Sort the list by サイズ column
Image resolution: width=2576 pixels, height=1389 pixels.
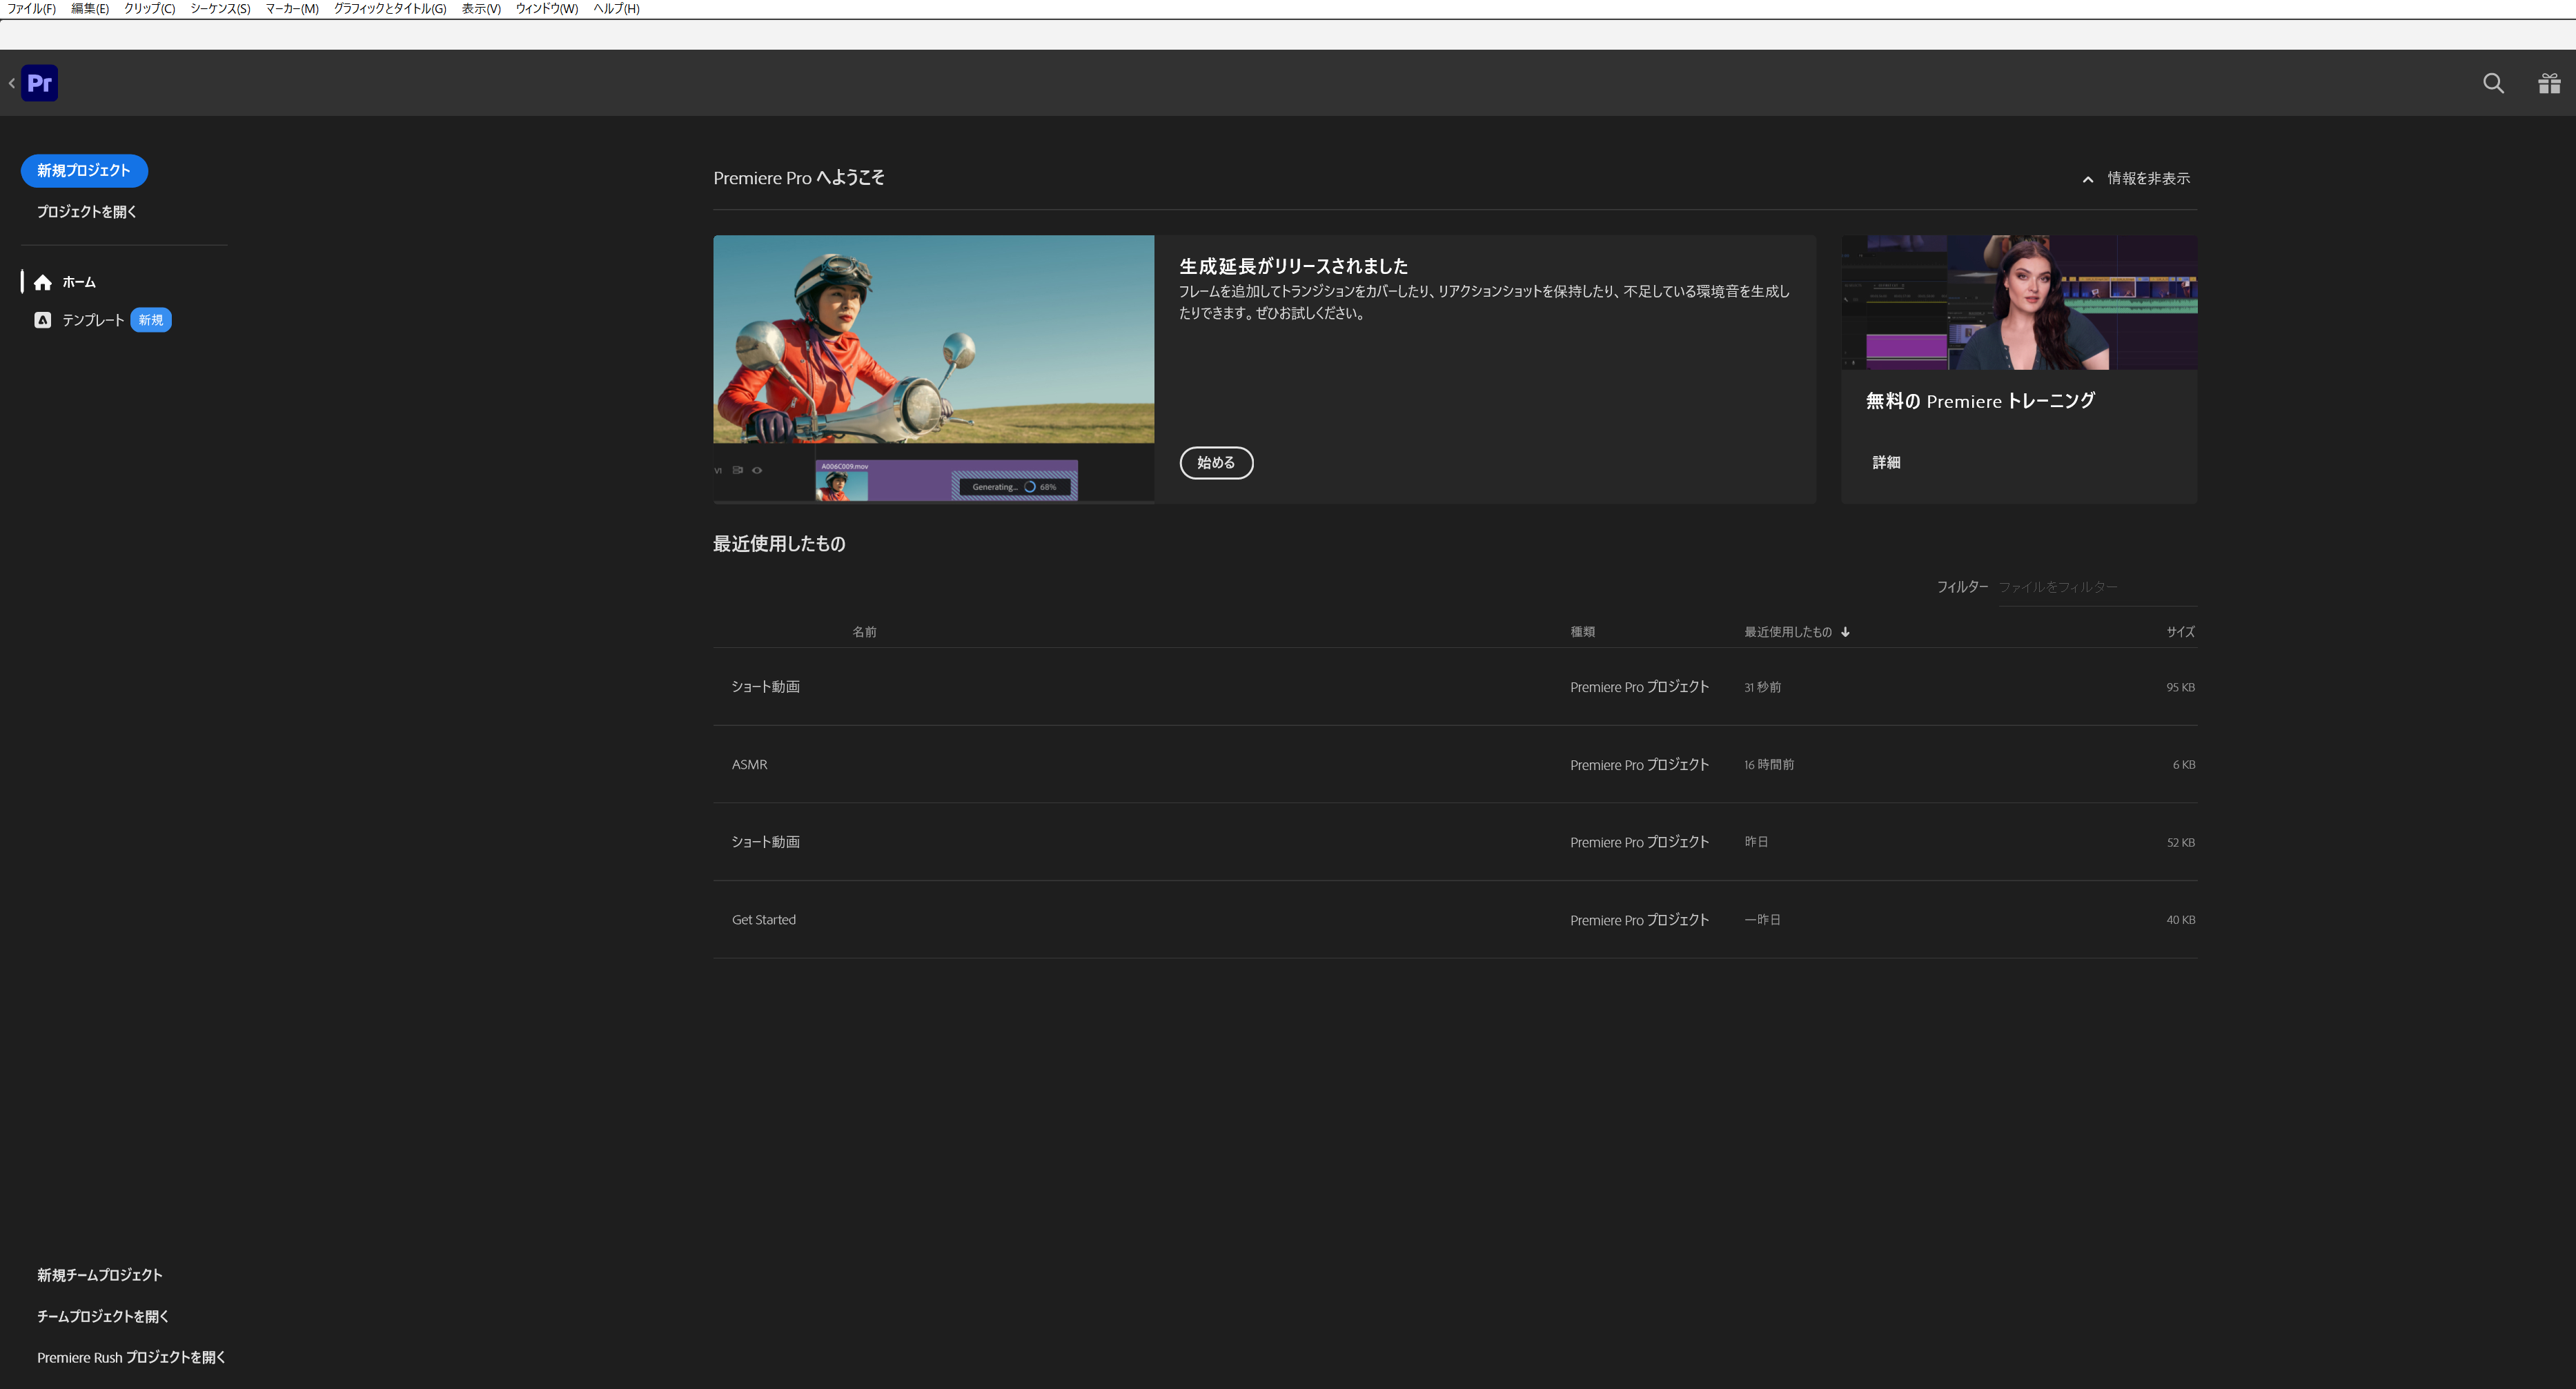tap(2180, 632)
